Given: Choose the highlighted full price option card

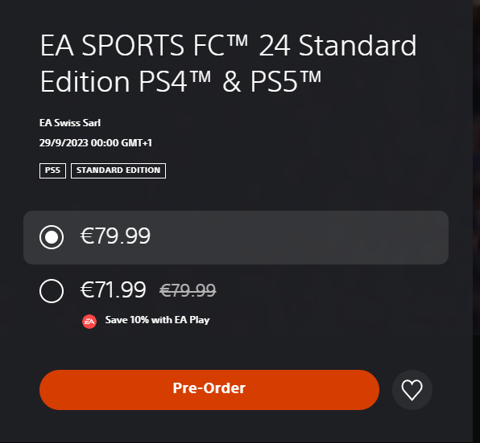Looking at the screenshot, I should 236,237.
